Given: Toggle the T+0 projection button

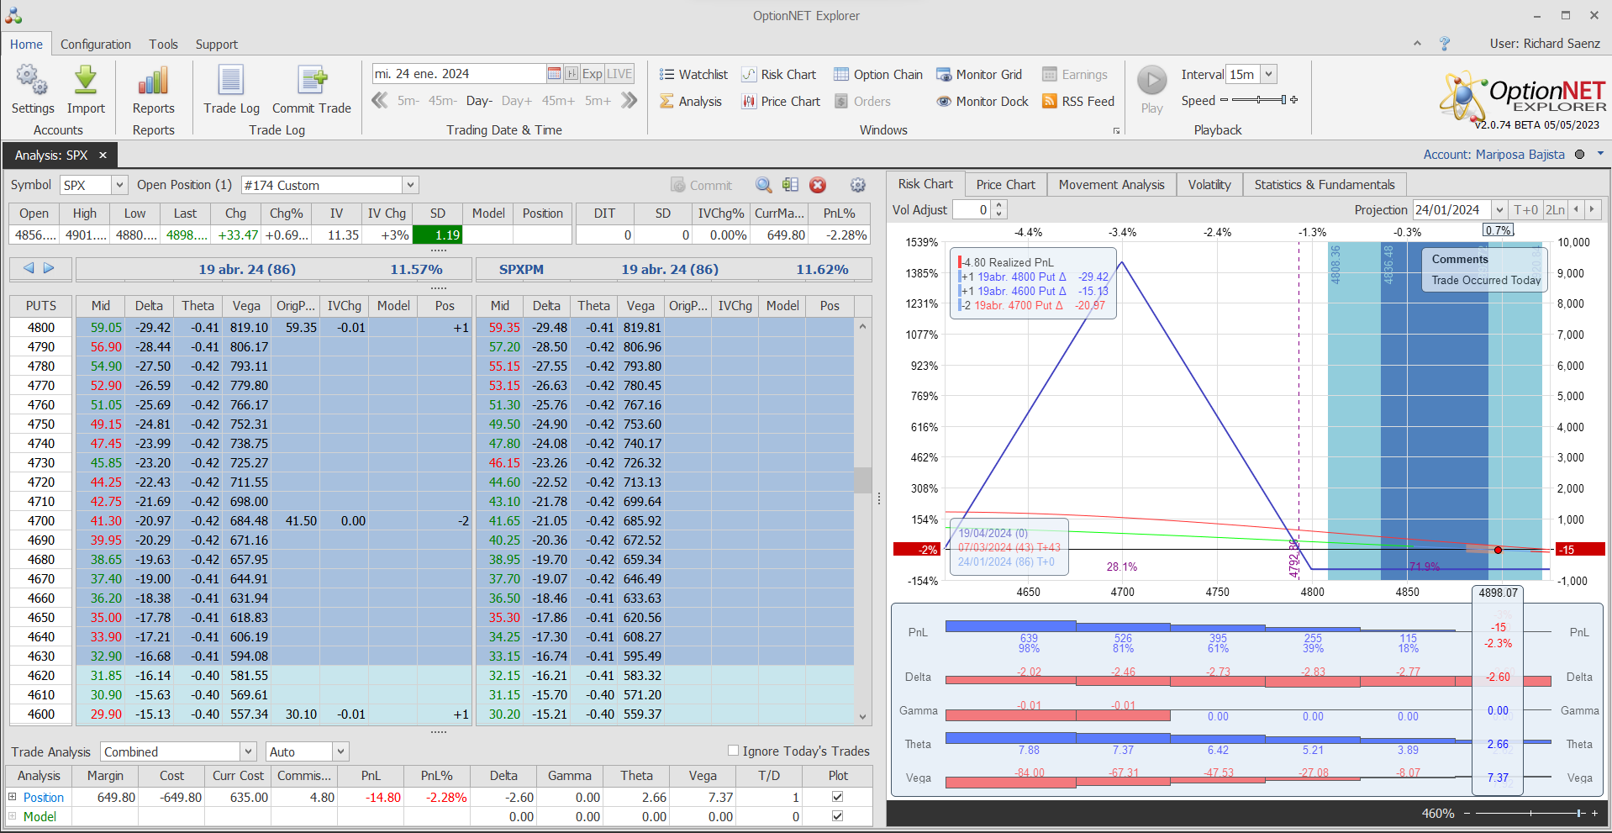Looking at the screenshot, I should pyautogui.click(x=1525, y=210).
